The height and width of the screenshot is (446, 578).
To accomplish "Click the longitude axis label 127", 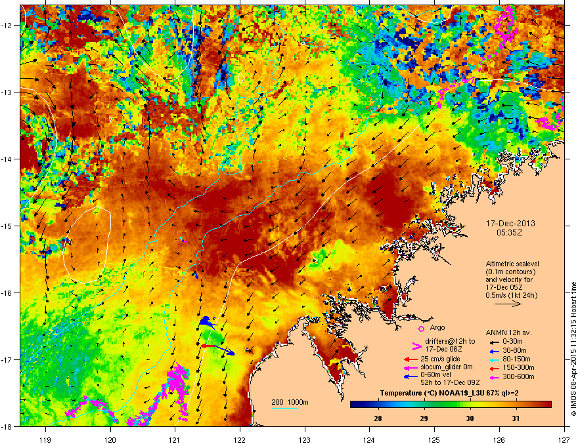I will 564,439.
